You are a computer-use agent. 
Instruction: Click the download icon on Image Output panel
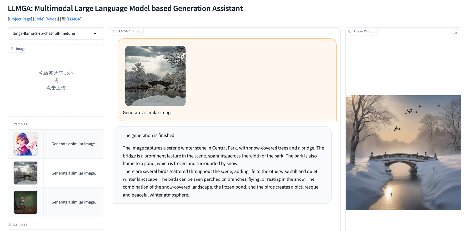click(456, 32)
